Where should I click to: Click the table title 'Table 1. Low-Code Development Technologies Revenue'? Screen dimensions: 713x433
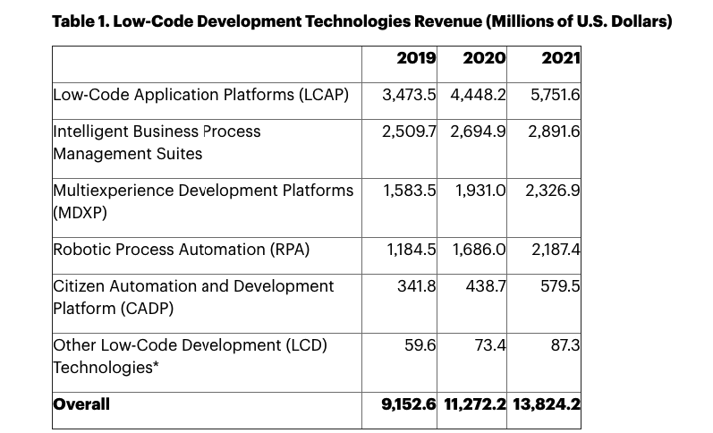(361, 21)
